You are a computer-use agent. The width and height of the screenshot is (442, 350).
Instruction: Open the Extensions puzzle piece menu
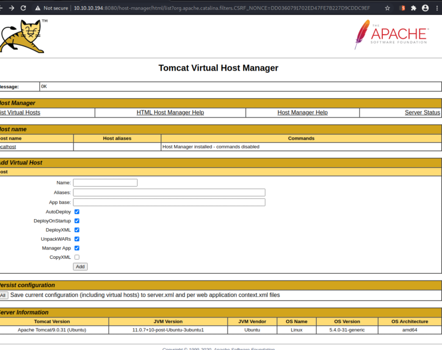[413, 8]
